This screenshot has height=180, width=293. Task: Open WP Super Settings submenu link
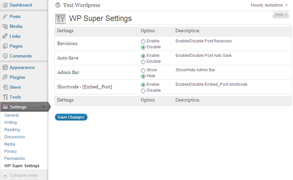click(x=22, y=166)
